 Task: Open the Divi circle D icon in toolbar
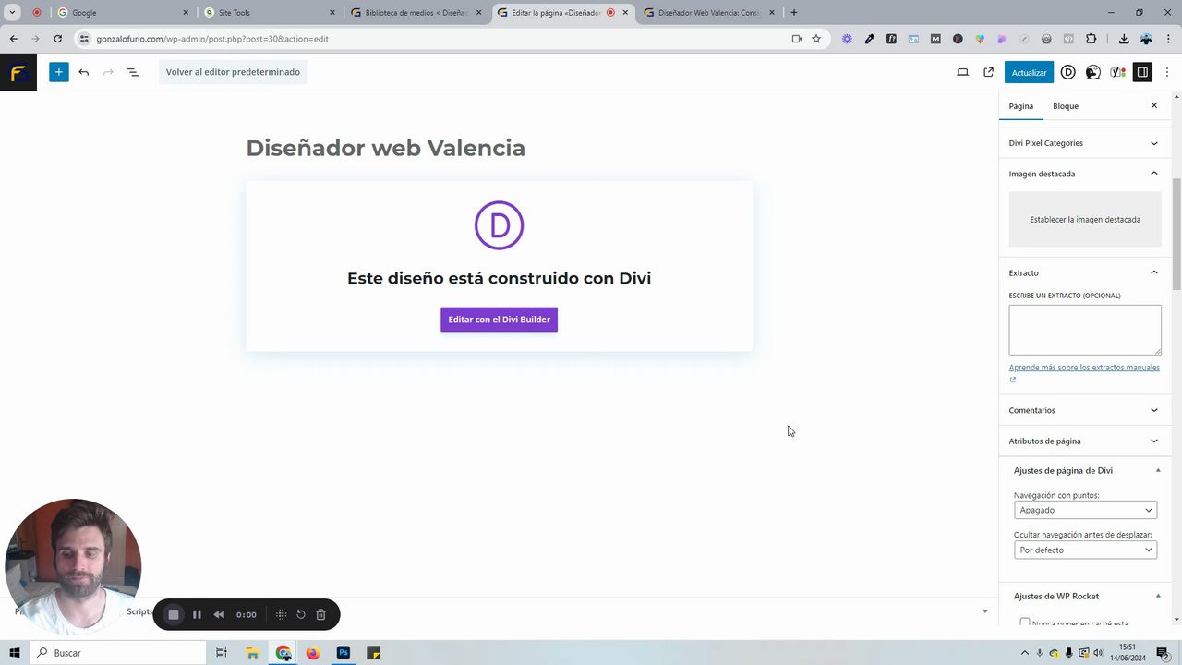pos(1068,72)
